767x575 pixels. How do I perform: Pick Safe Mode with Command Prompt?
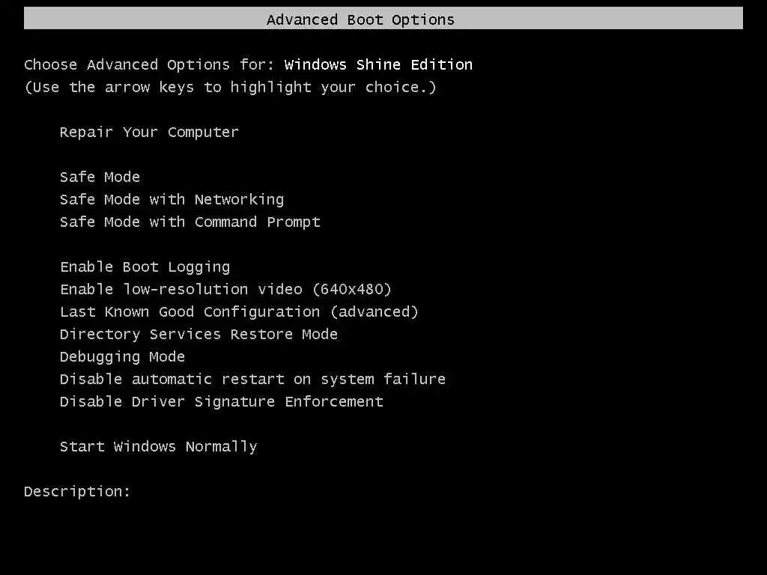[x=190, y=222]
